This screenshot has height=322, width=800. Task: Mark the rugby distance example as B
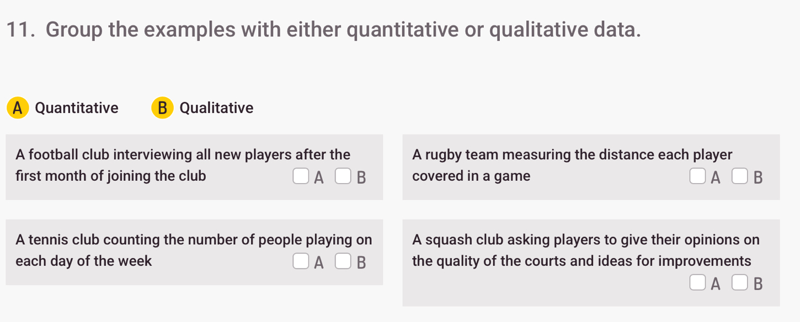point(739,176)
